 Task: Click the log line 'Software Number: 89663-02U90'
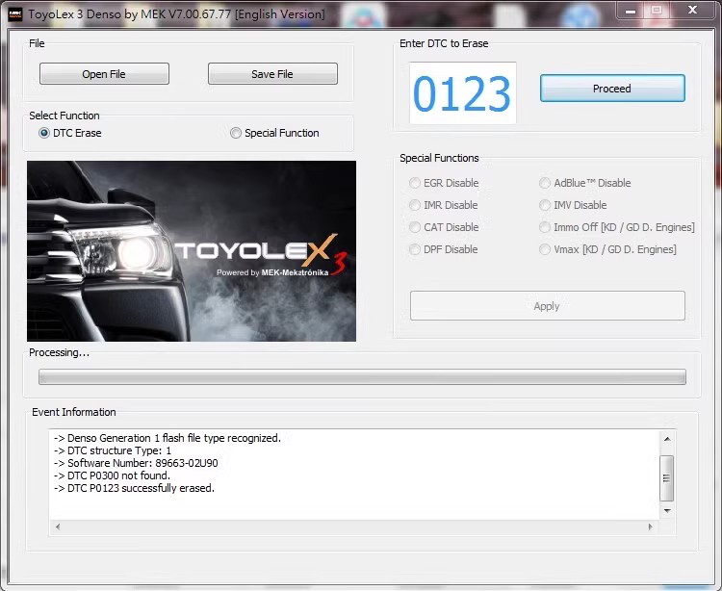(x=136, y=463)
